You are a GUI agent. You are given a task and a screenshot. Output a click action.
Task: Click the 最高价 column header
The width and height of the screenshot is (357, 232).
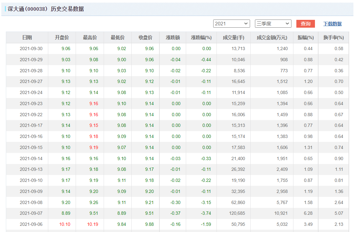(x=90, y=38)
